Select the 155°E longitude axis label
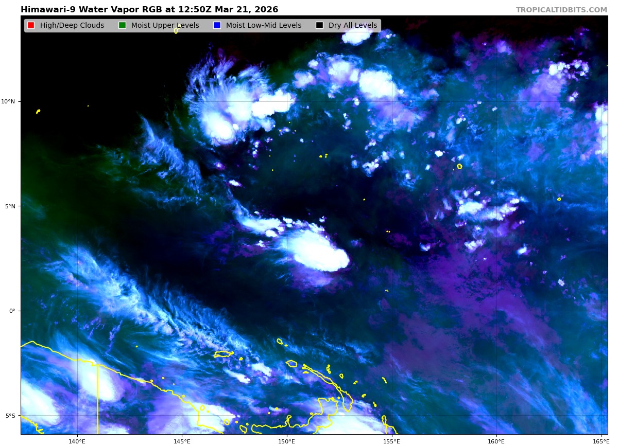The height and width of the screenshot is (446, 618). click(391, 441)
